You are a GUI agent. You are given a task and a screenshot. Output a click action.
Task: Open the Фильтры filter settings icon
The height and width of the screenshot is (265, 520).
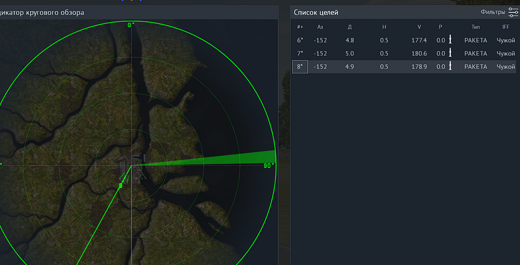click(x=513, y=12)
